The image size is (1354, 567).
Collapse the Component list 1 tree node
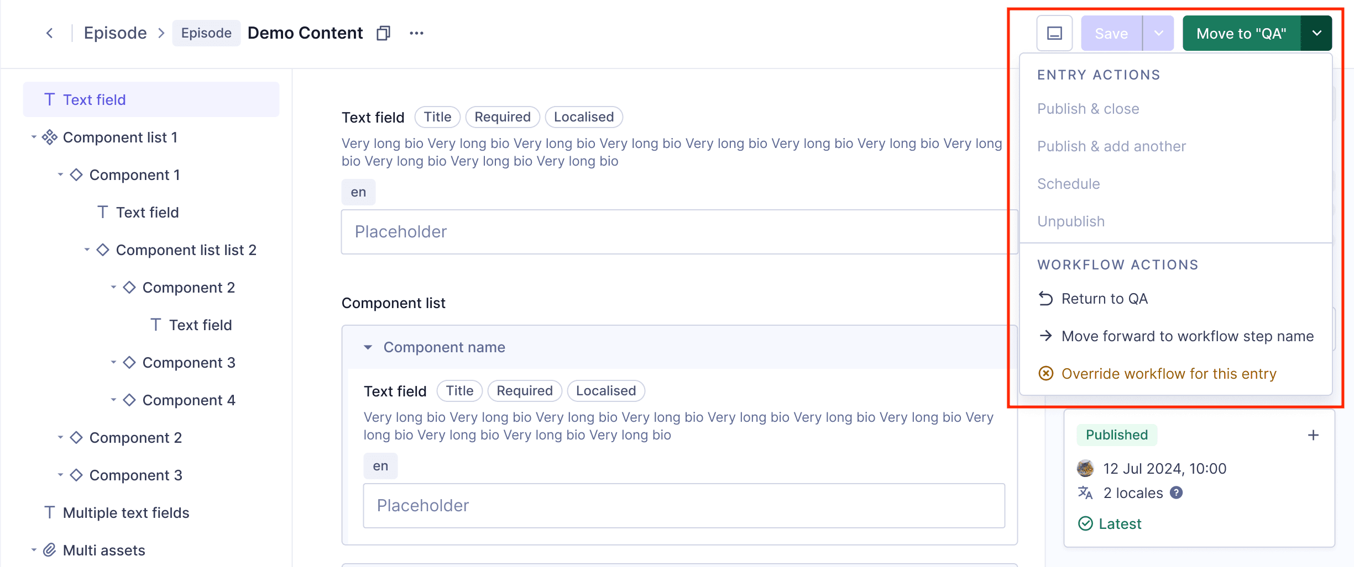pos(34,137)
